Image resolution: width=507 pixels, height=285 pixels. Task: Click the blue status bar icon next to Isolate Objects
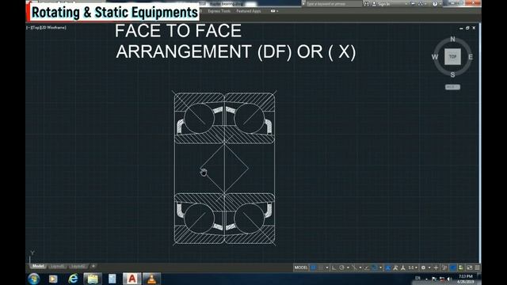(453, 268)
